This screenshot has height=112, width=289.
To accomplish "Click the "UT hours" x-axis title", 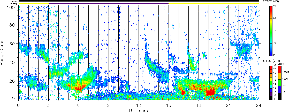I will click(x=139, y=110).
